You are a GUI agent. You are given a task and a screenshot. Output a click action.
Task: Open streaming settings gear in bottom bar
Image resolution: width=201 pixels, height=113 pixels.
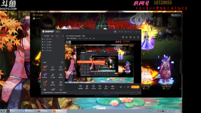128,87
